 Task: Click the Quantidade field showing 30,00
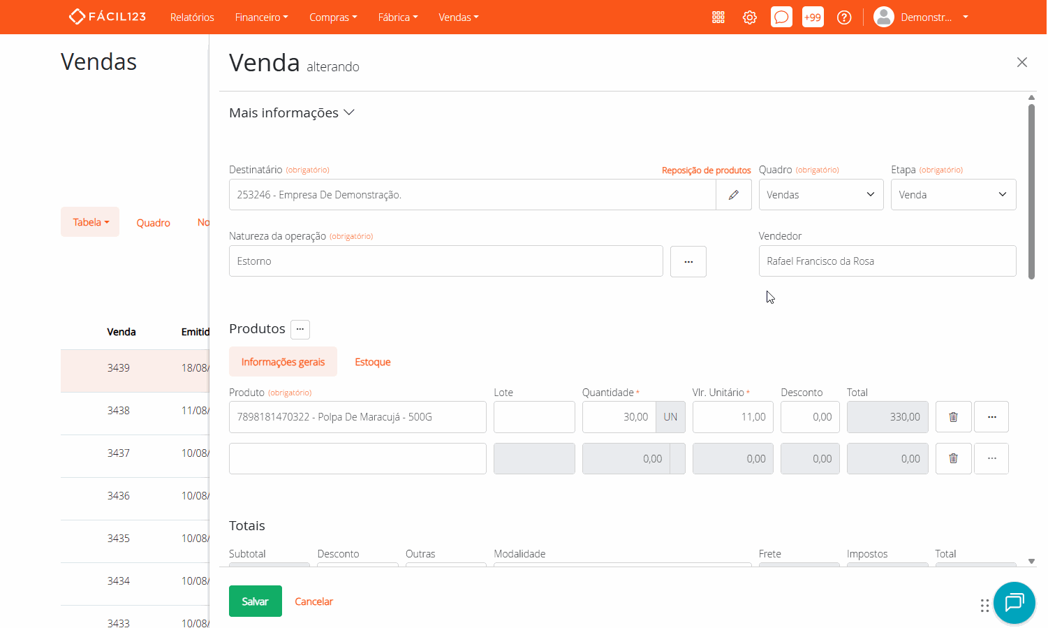click(x=619, y=417)
